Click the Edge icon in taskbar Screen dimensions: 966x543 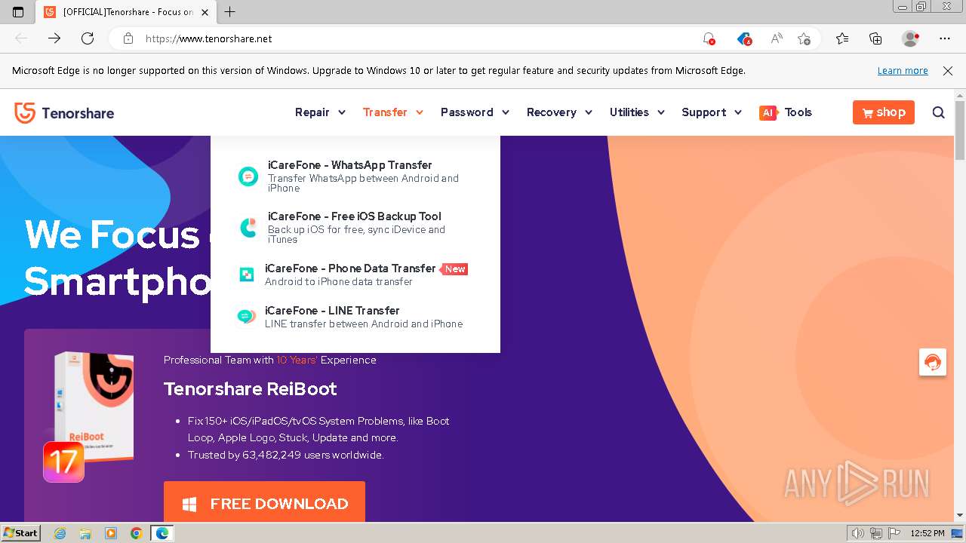[x=162, y=533]
